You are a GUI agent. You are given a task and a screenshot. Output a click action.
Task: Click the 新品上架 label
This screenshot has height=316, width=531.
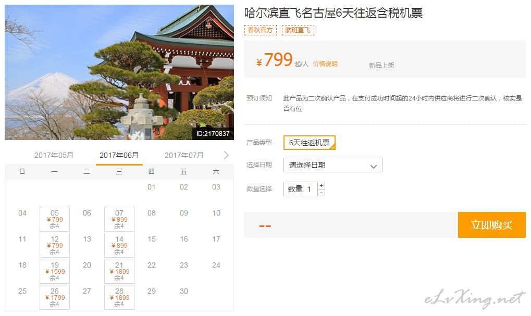pyautogui.click(x=381, y=65)
